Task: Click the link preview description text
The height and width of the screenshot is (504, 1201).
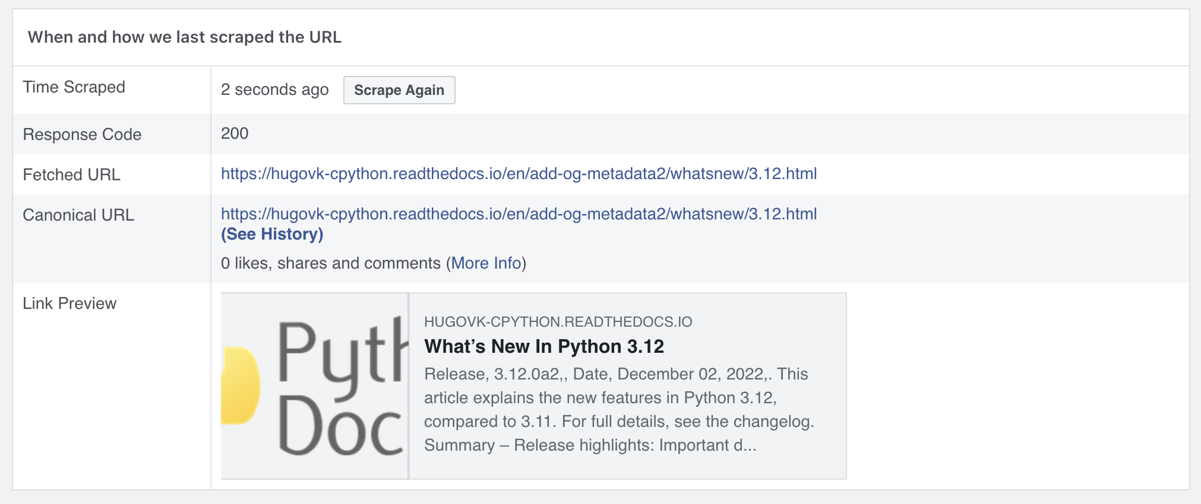Action: coord(620,410)
